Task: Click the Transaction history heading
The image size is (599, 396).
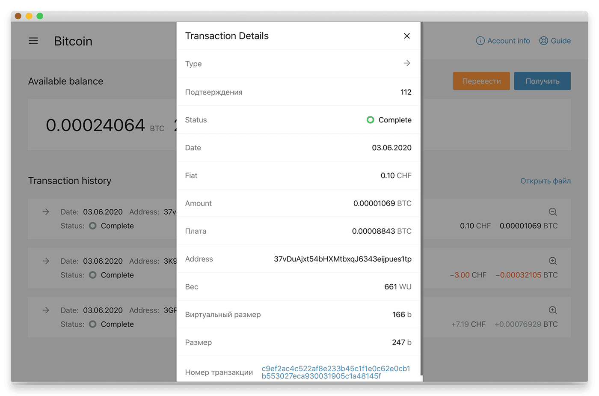Action: [70, 181]
